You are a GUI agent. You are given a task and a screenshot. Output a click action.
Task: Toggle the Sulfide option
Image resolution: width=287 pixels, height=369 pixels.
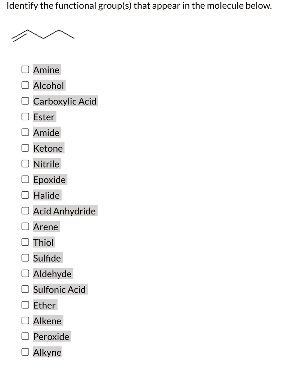[x=25, y=258]
